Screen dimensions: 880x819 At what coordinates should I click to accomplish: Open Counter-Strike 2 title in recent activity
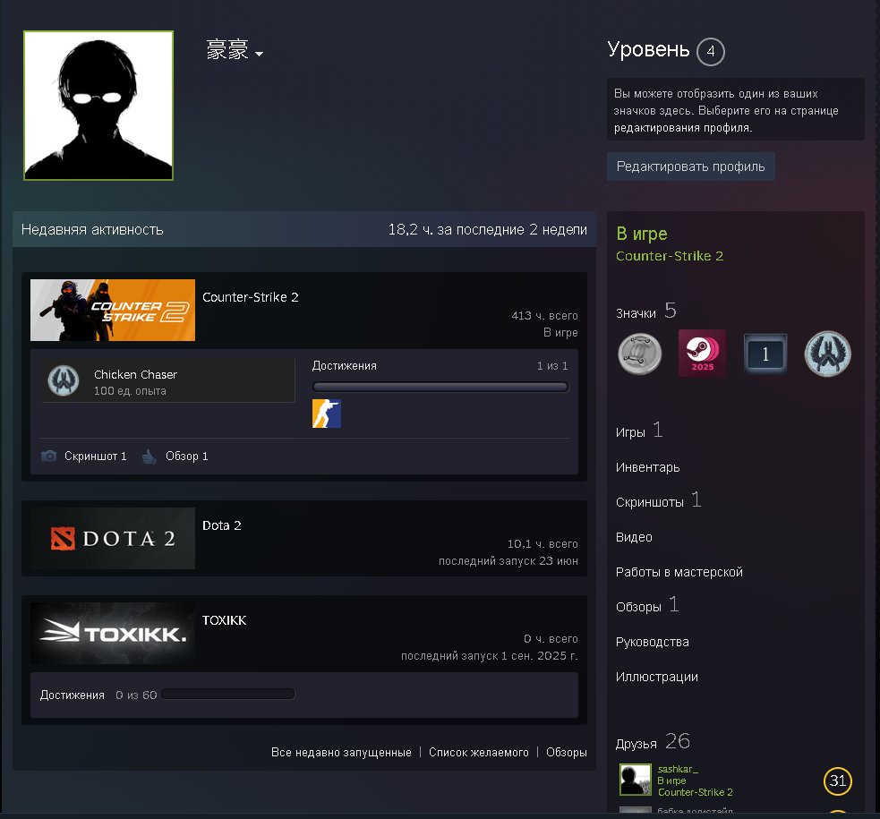click(x=251, y=297)
